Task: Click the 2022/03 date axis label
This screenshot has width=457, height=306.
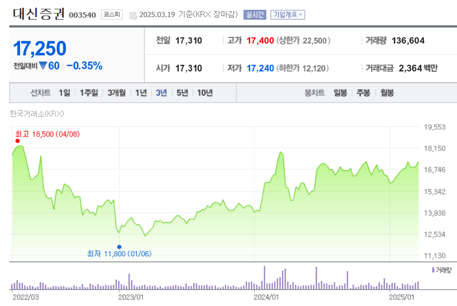Action: coord(26,297)
